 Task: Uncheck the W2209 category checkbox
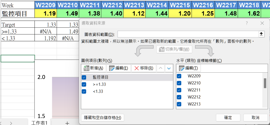tap(179, 76)
